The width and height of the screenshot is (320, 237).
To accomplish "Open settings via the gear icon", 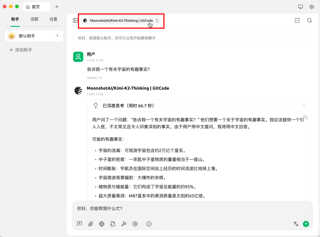I will coord(311,7).
